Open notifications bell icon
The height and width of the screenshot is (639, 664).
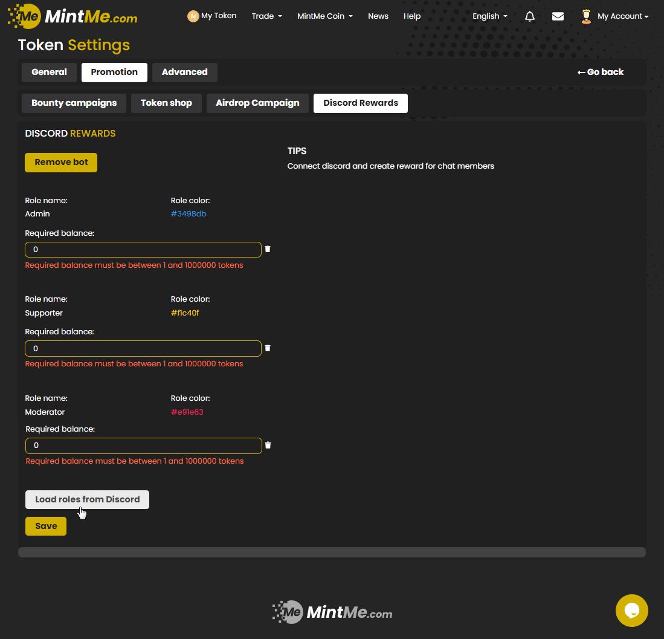tap(530, 16)
